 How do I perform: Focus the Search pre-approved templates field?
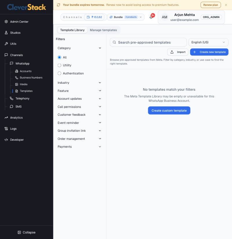[148, 42]
